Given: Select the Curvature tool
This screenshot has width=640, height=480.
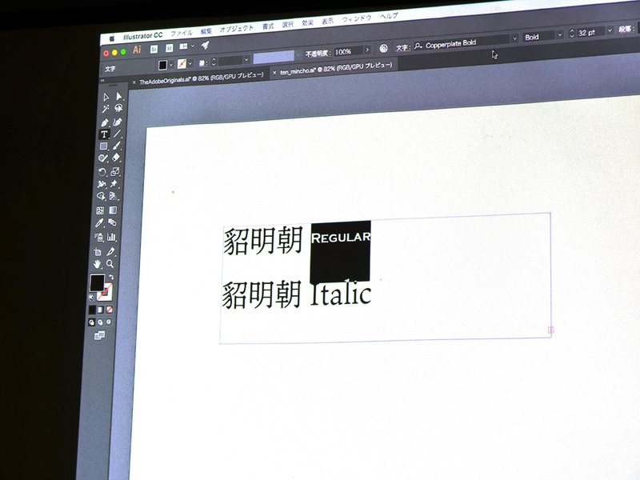Looking at the screenshot, I should point(118,122).
